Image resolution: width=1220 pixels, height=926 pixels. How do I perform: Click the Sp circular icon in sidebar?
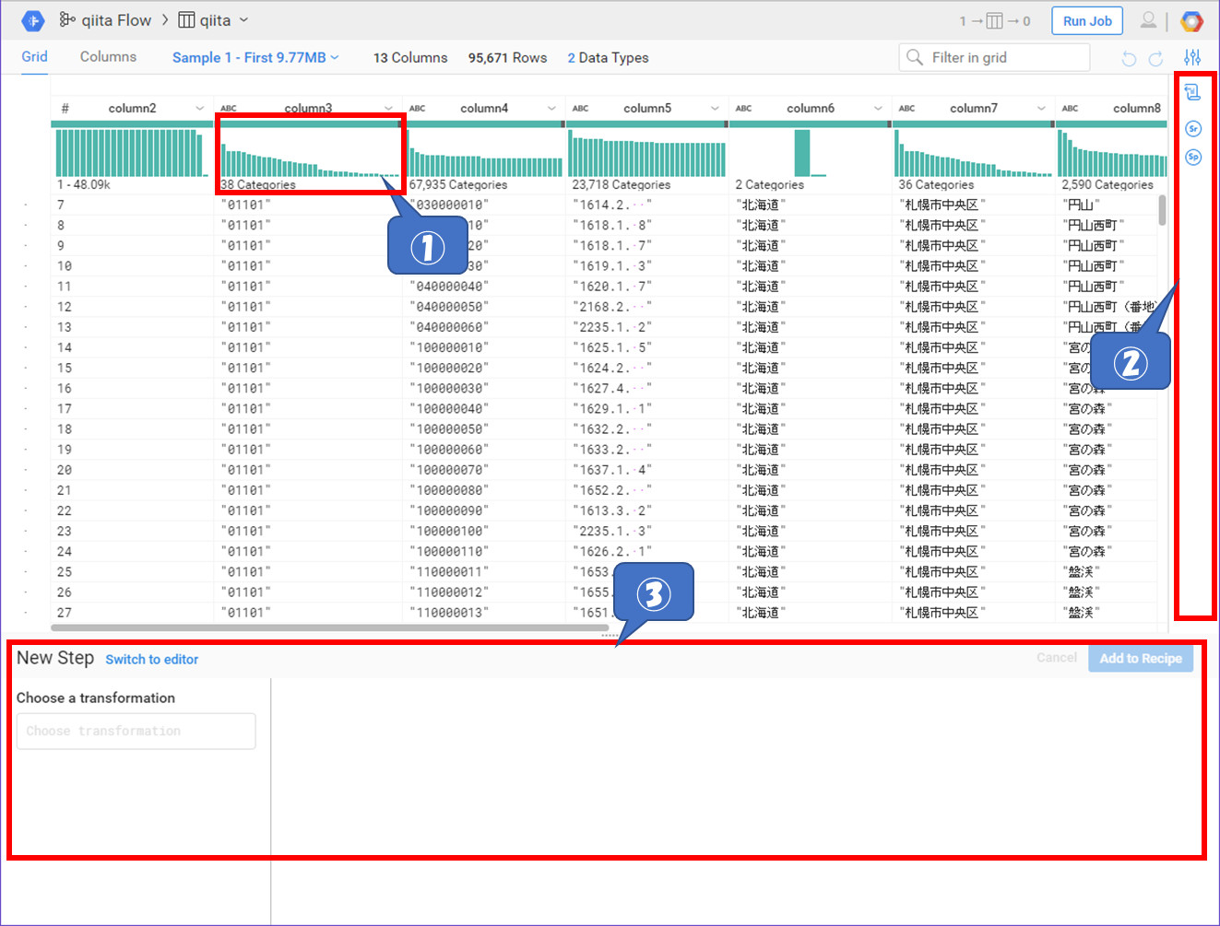tap(1192, 157)
